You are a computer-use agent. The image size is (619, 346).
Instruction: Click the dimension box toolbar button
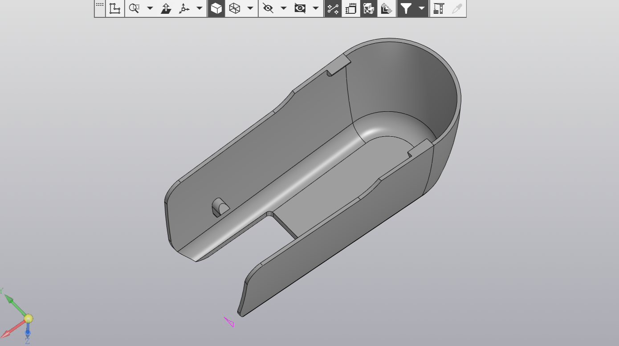tap(351, 8)
